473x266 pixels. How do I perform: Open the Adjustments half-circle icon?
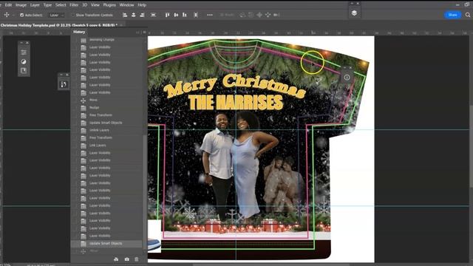pos(24,61)
